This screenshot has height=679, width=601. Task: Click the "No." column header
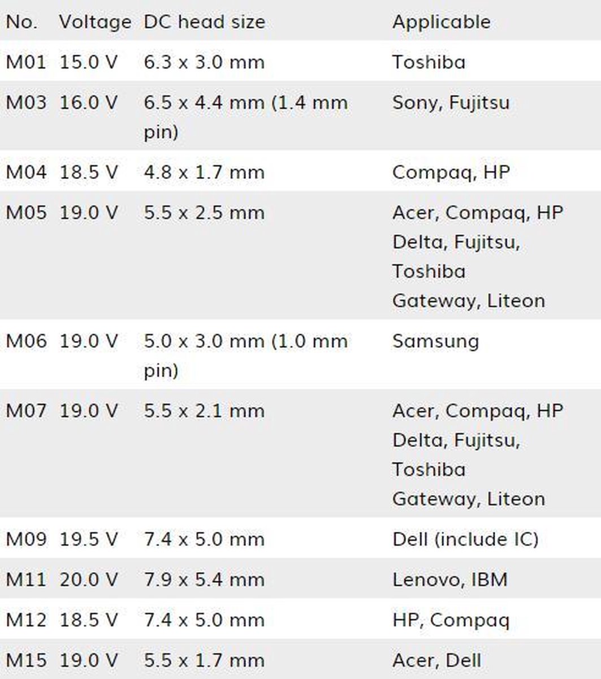pyautogui.click(x=21, y=22)
